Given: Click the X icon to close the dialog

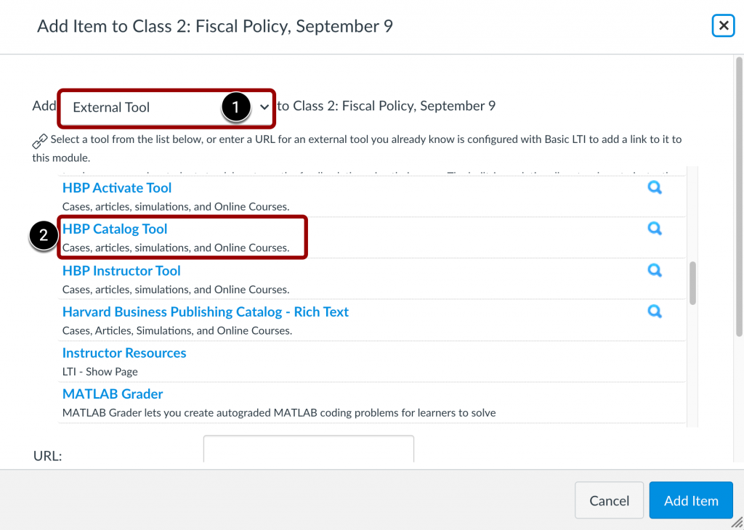Looking at the screenshot, I should click(x=723, y=25).
